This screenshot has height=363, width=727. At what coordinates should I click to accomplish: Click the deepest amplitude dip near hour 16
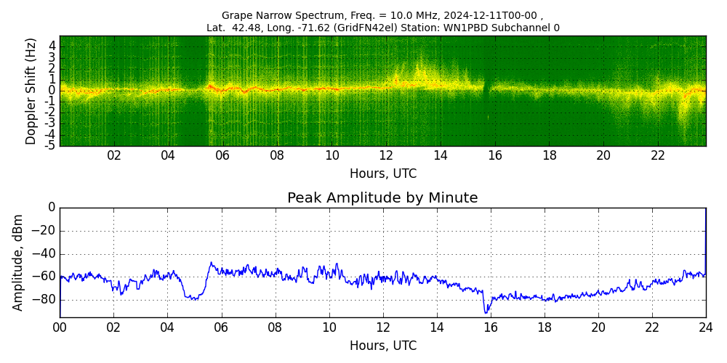486,311
